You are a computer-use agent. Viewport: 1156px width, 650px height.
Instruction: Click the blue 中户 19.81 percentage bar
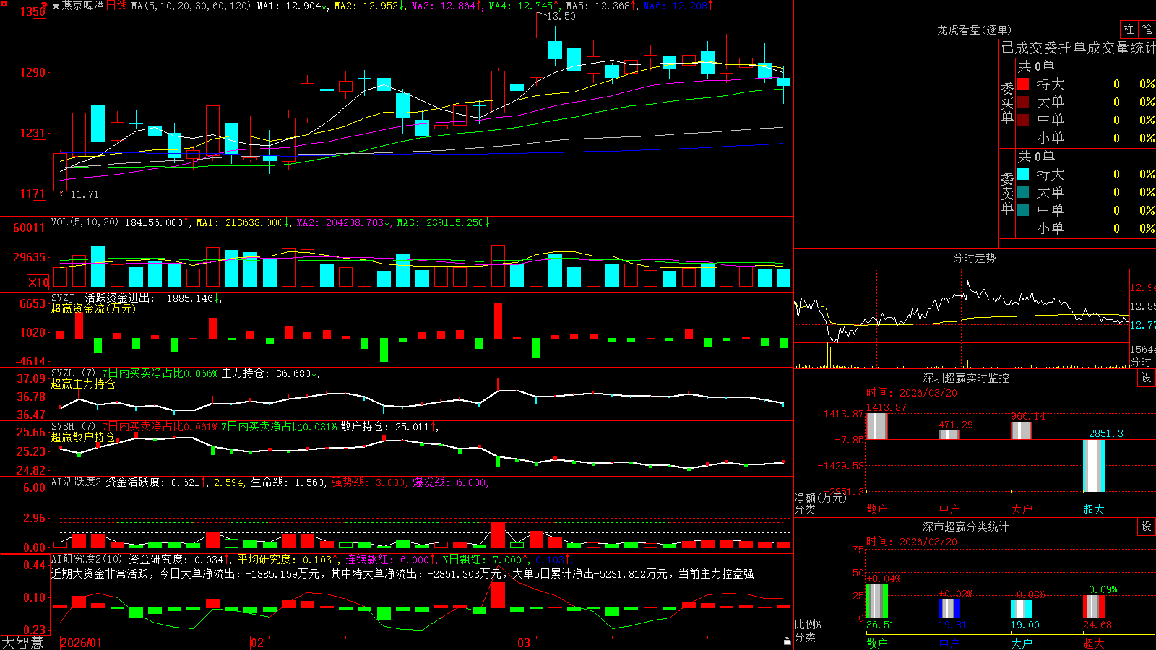(949, 609)
